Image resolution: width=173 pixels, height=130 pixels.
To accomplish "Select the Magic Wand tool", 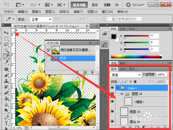I will tap(6, 50).
